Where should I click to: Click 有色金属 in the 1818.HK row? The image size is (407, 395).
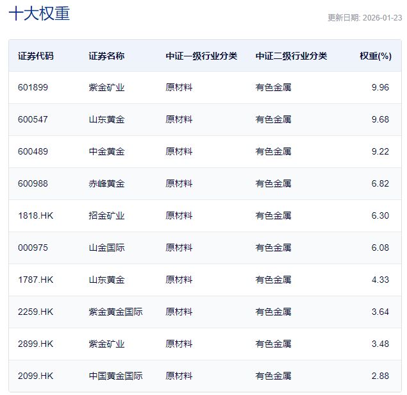pos(273,215)
